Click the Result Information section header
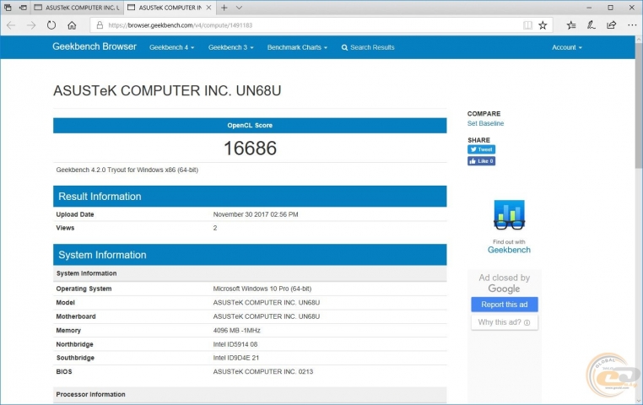The width and height of the screenshot is (643, 405). [x=250, y=197]
